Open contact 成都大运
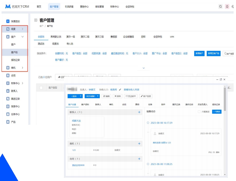Viewport: 236px width, 181px height. tap(76, 121)
